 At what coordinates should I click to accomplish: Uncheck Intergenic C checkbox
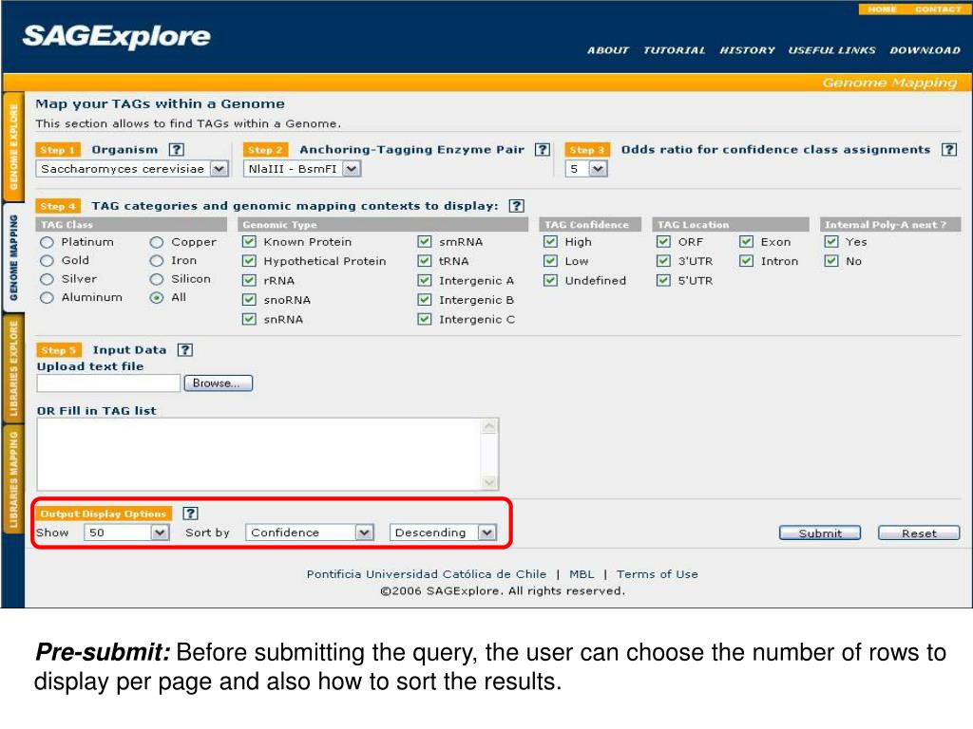[425, 319]
